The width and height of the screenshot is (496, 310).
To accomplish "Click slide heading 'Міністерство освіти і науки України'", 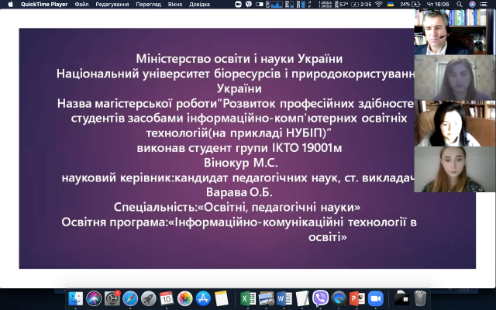I will (x=239, y=59).
